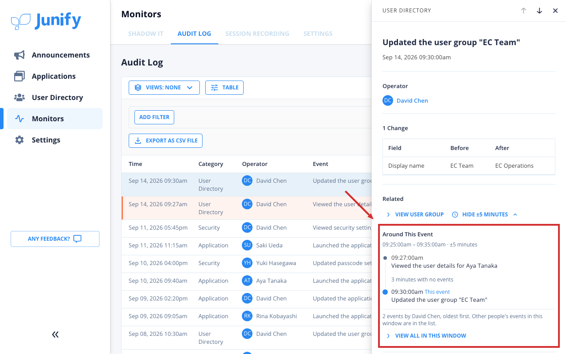Viewport: 566px width, 354px height.
Task: Click the Time column header
Action: coord(135,164)
